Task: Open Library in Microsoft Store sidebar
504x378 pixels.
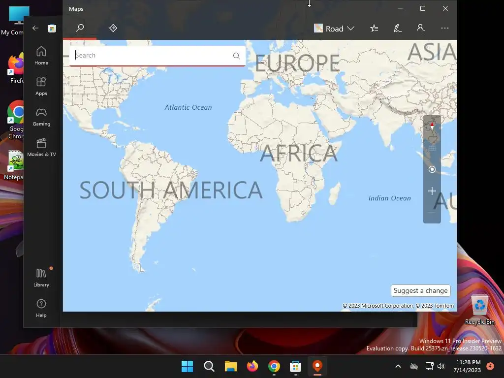Action: (41, 278)
